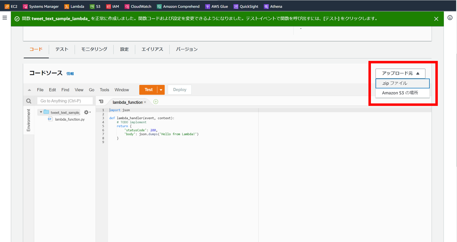The width and height of the screenshot is (457, 242).
Task: Click the search magnifier icon
Action: click(x=29, y=101)
